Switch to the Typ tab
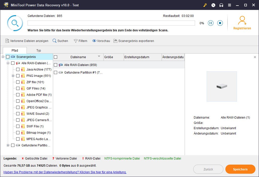Viewport: 259px width, 177px height. pos(39,50)
